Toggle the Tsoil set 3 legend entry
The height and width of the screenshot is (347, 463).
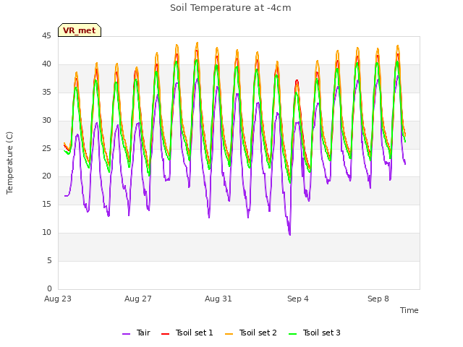point(315,333)
